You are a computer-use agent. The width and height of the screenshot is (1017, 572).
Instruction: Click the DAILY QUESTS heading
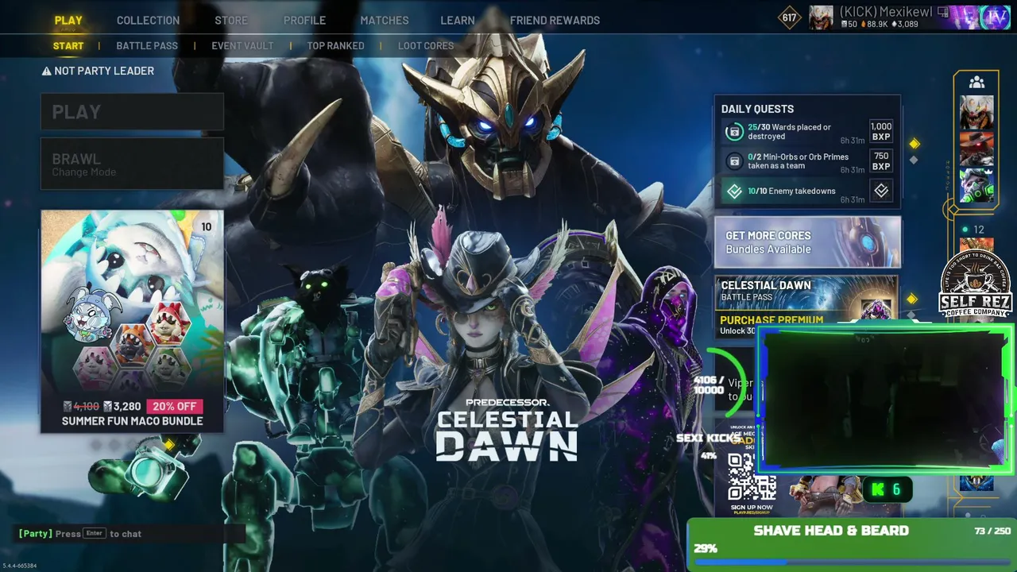coord(757,109)
